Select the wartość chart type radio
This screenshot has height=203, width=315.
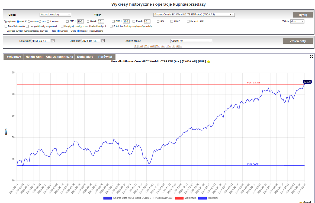[x=18, y=21]
